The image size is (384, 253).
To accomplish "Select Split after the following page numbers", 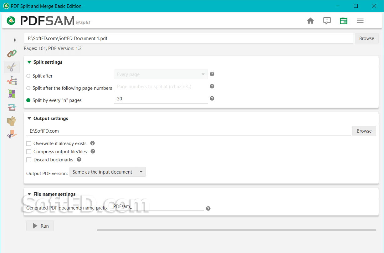I will [28, 88].
